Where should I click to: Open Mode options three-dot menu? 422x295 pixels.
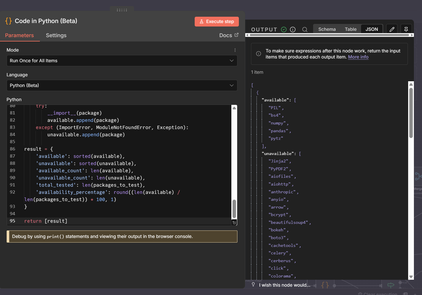pos(235,50)
